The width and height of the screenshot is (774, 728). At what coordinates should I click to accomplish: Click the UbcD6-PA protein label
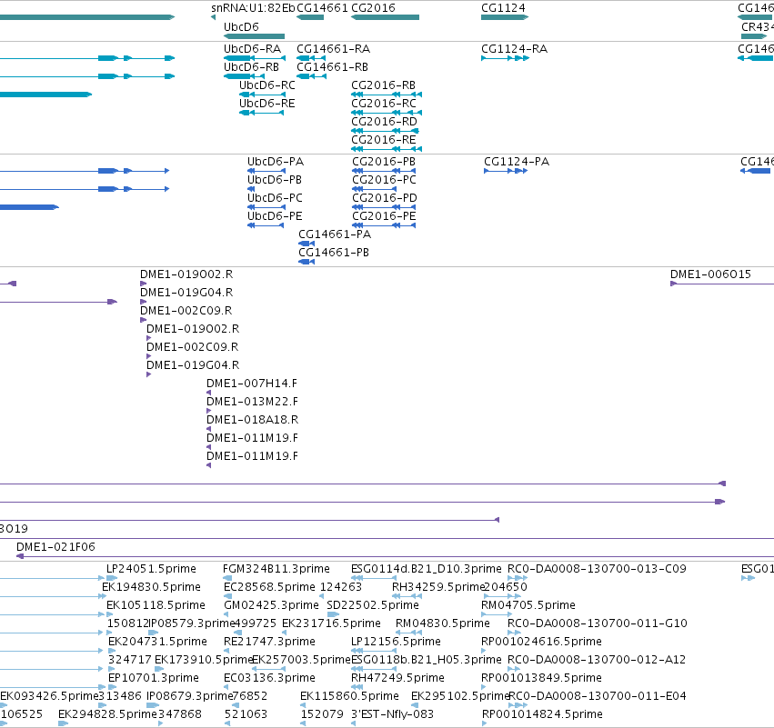(276, 162)
